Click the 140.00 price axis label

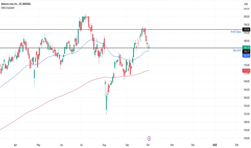point(246,138)
